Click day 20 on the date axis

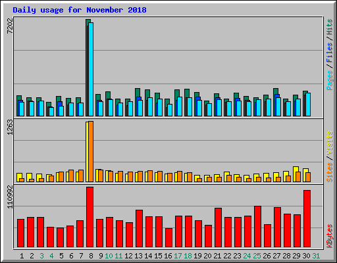[x=207, y=256]
